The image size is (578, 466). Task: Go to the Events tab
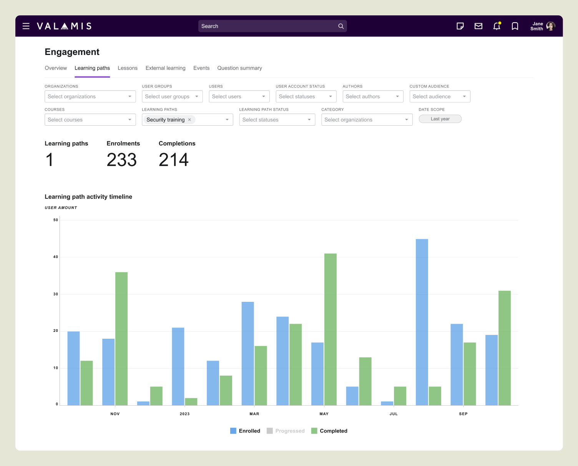coord(201,68)
